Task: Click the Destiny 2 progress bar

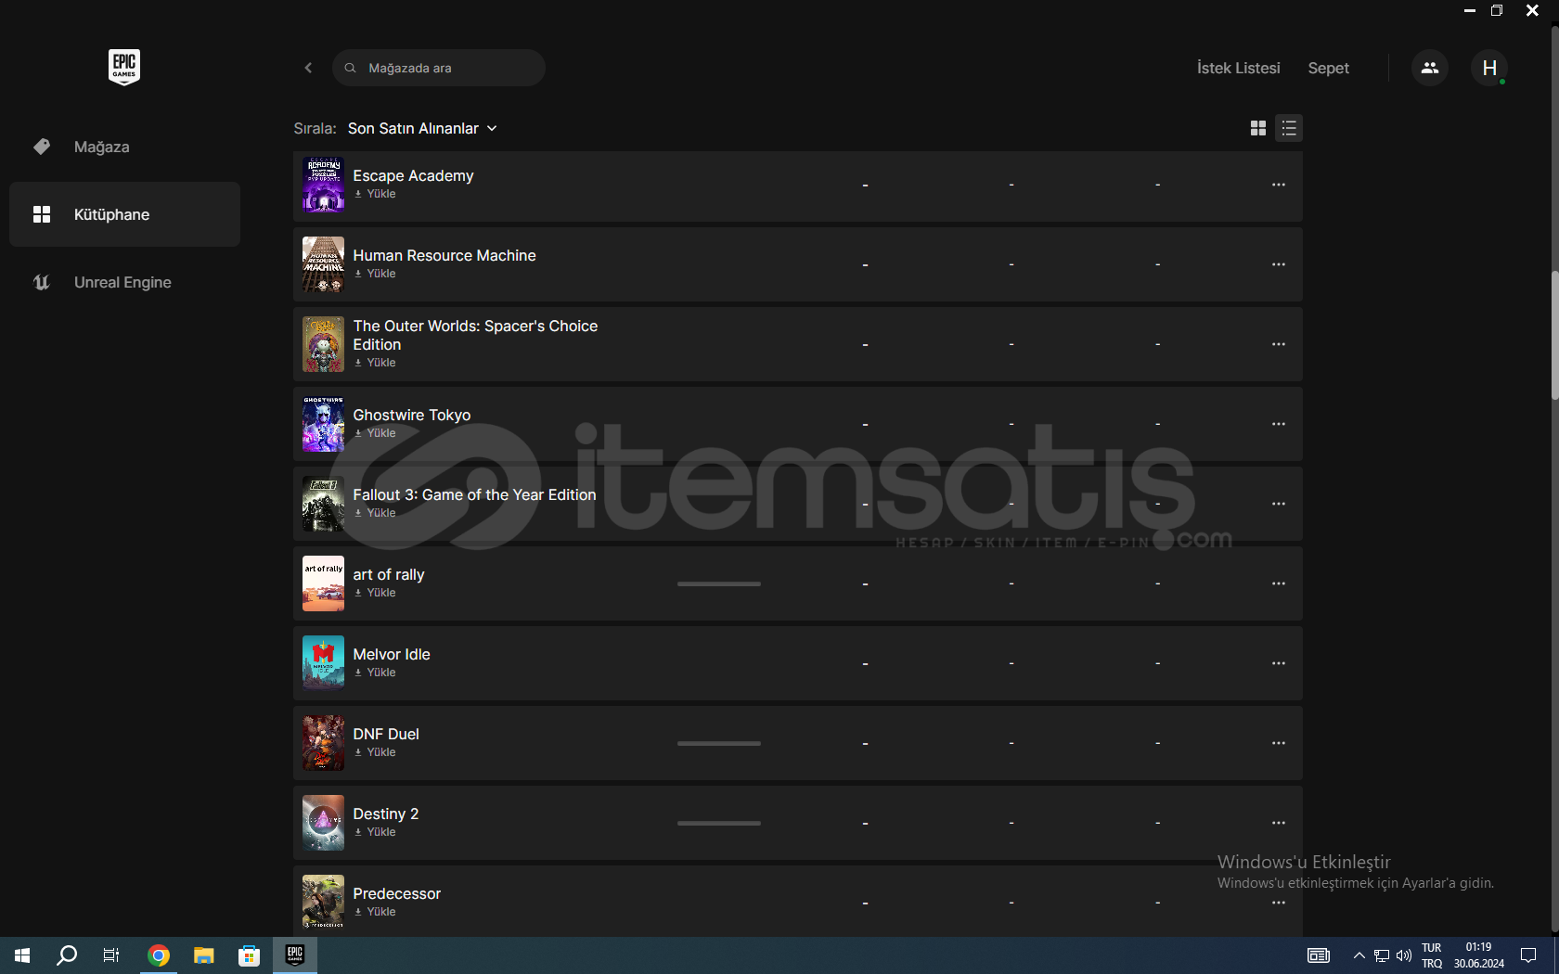Action: 719,823
